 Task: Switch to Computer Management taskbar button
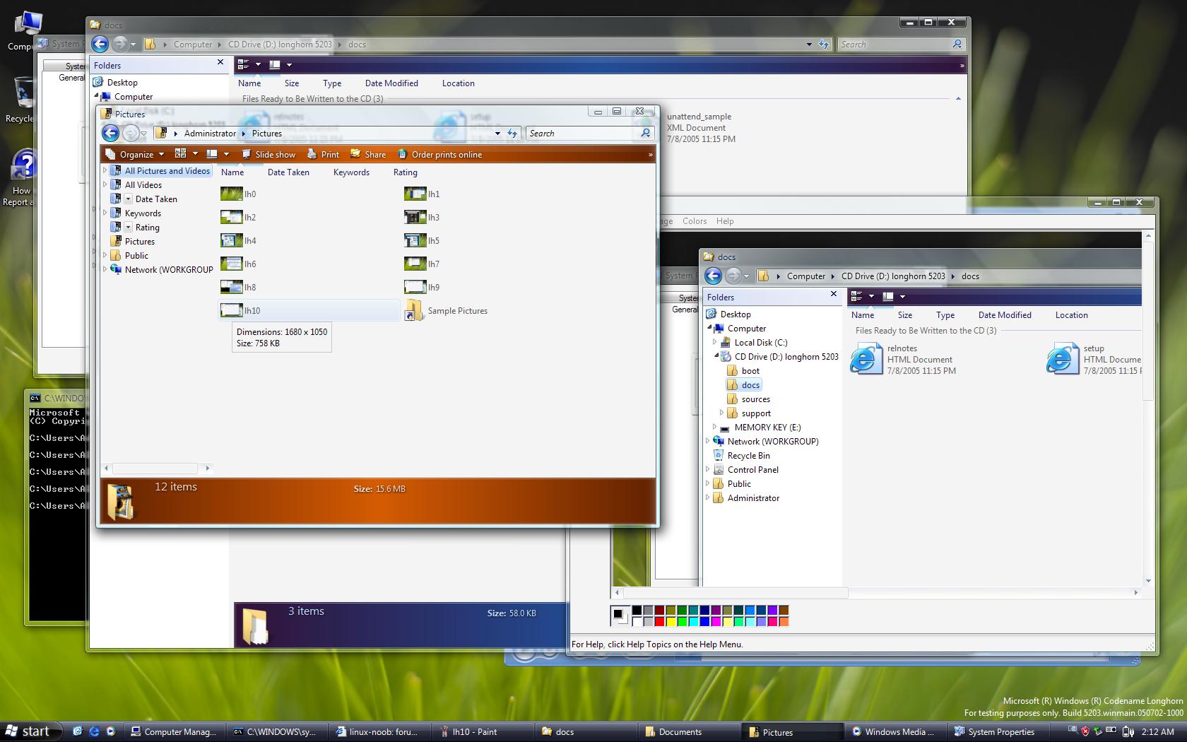[175, 731]
